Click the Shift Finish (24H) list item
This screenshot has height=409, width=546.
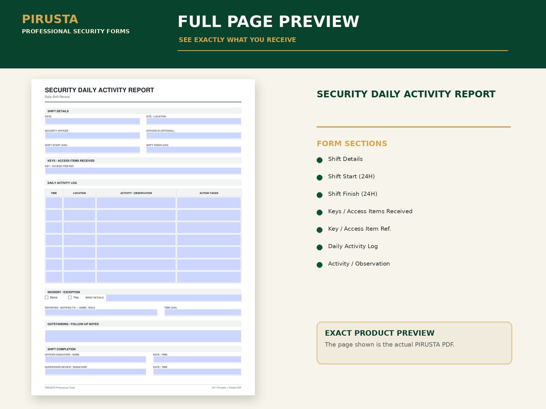tap(353, 194)
